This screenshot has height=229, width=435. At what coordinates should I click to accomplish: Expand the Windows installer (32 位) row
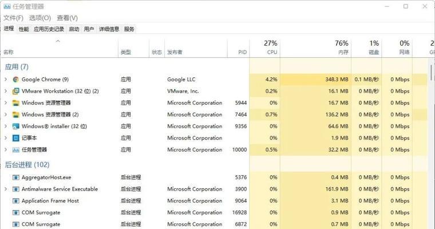point(6,127)
